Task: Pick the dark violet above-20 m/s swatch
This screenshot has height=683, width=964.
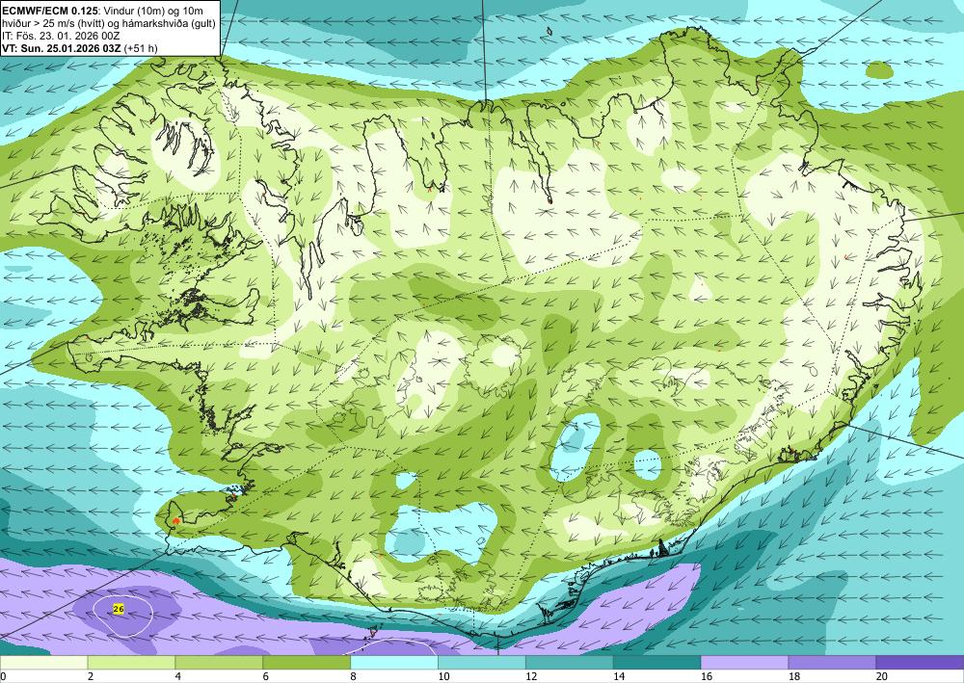Action: [920, 663]
